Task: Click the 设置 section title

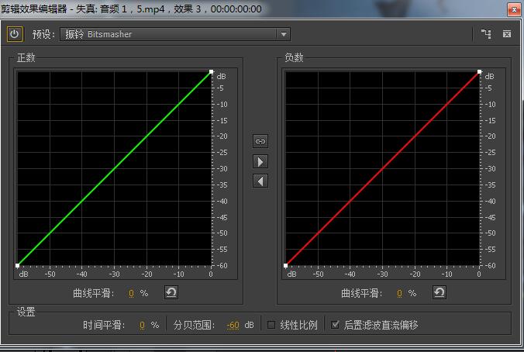Action: tap(26, 312)
